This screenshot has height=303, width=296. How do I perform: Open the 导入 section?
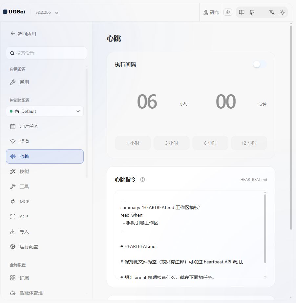click(x=45, y=232)
